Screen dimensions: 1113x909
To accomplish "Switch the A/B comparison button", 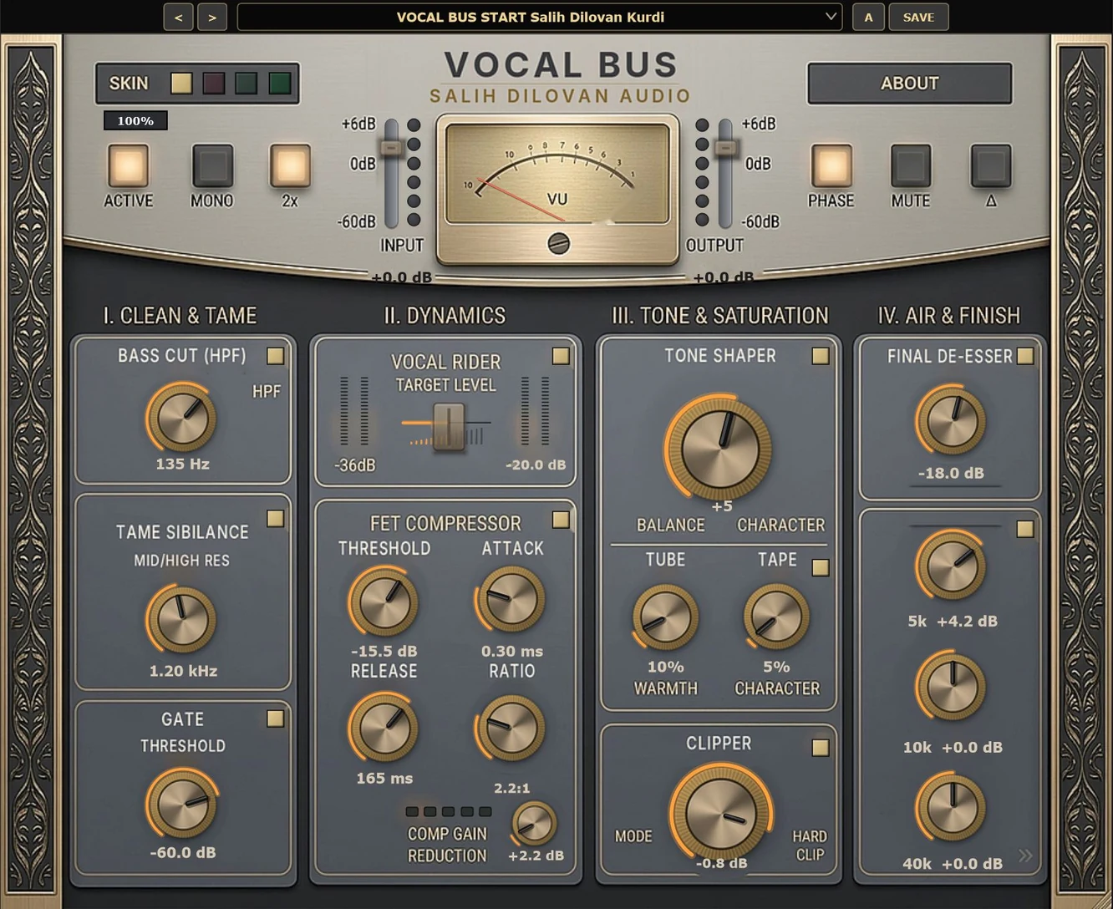I will pos(868,17).
